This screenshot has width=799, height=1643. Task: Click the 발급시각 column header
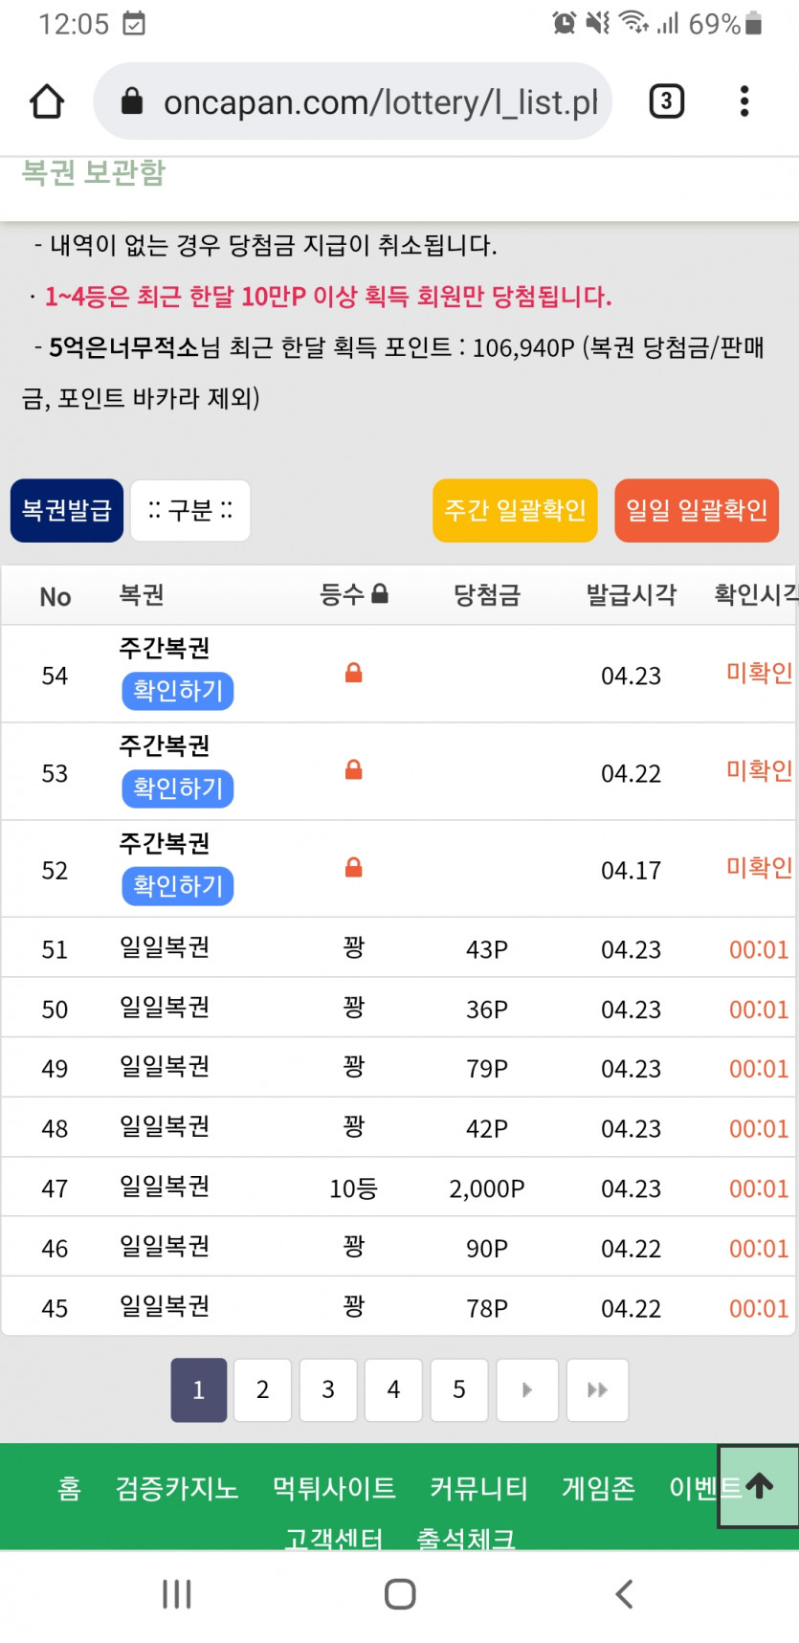pos(632,595)
